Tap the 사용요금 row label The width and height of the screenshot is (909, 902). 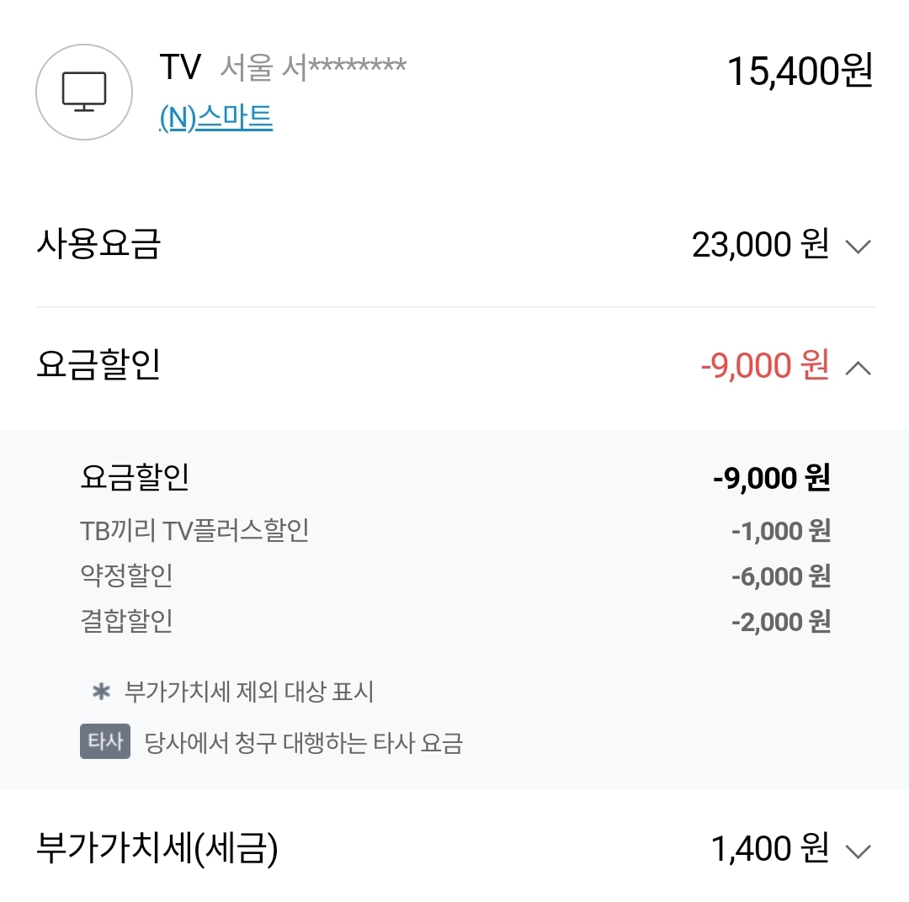click(x=98, y=245)
